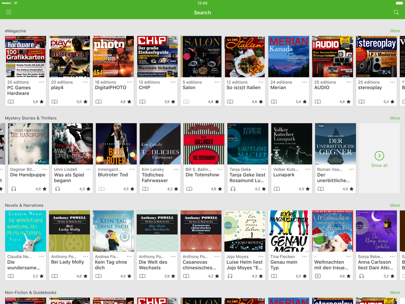This screenshot has width=405, height=304.
Task: Click the '24 editions' text for Merian
Action: click(x=281, y=82)
